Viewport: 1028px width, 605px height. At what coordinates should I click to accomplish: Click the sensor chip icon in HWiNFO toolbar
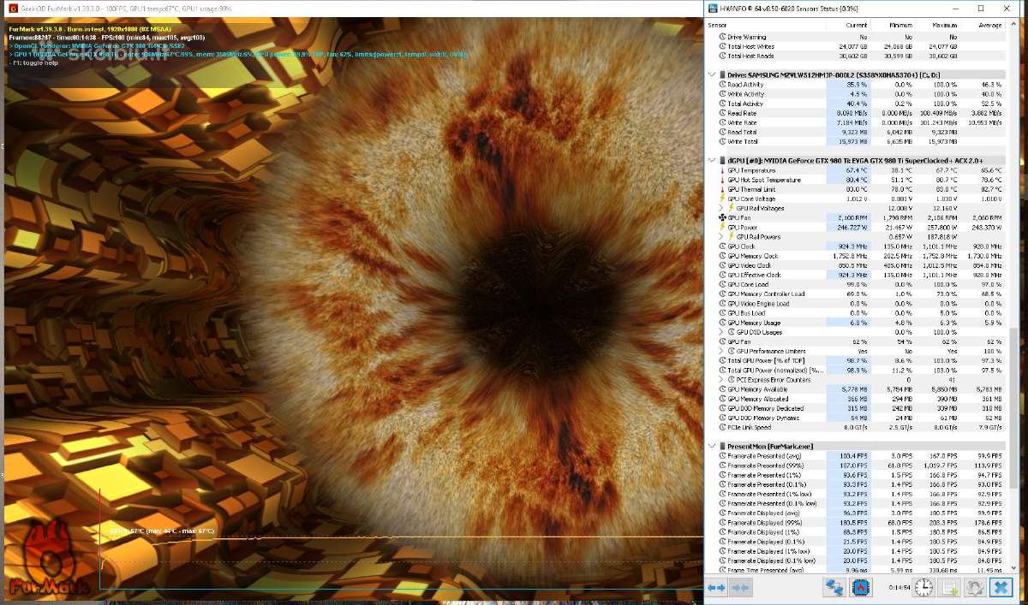pyautogui.click(x=861, y=588)
